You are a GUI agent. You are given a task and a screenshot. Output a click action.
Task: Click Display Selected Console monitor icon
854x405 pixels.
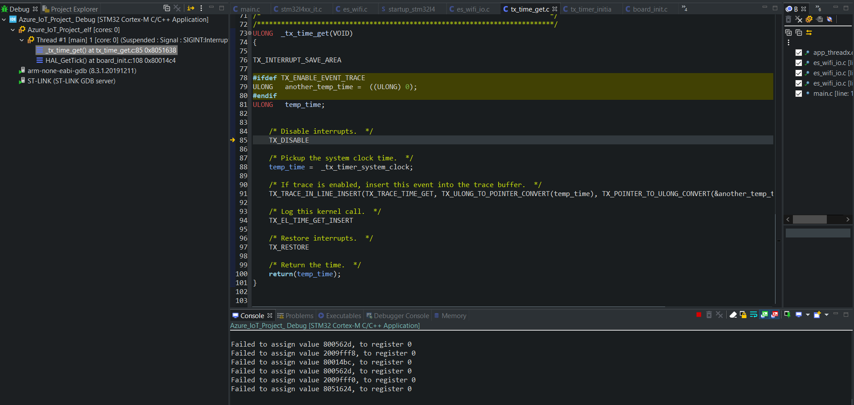(799, 315)
